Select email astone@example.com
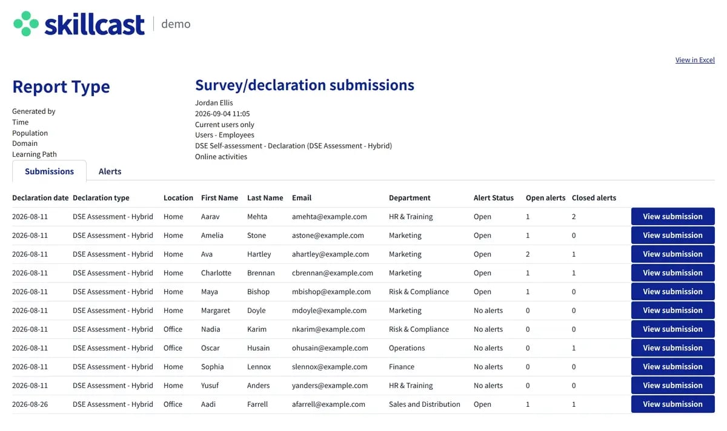This screenshot has height=431, width=727. tap(328, 235)
